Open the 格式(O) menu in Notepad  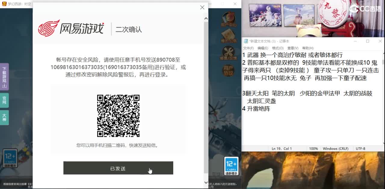[278, 48]
